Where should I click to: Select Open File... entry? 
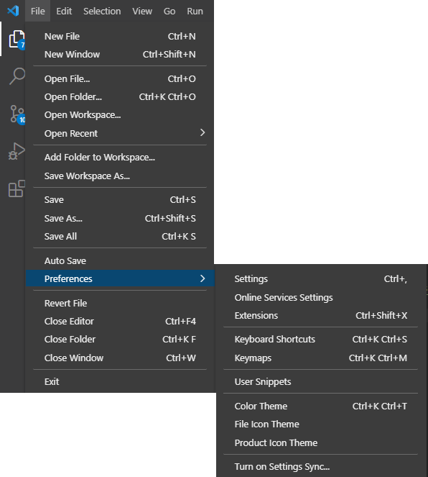120,79
